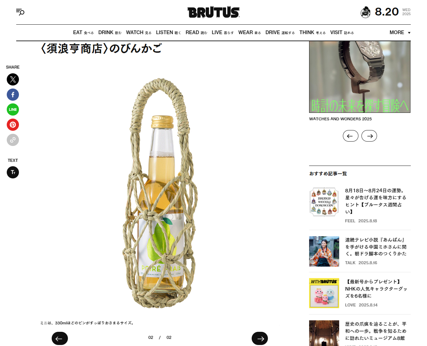This screenshot has width=427, height=346.
Task: Go to previous gallery image
Action: tap(60, 339)
